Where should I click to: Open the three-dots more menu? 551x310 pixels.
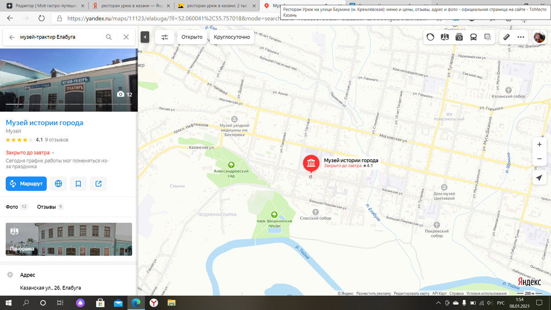pos(521,37)
